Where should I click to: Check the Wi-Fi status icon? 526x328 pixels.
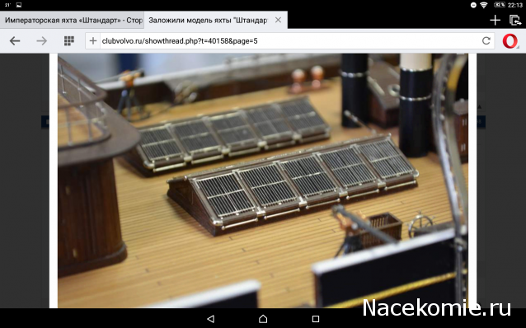[483, 5]
